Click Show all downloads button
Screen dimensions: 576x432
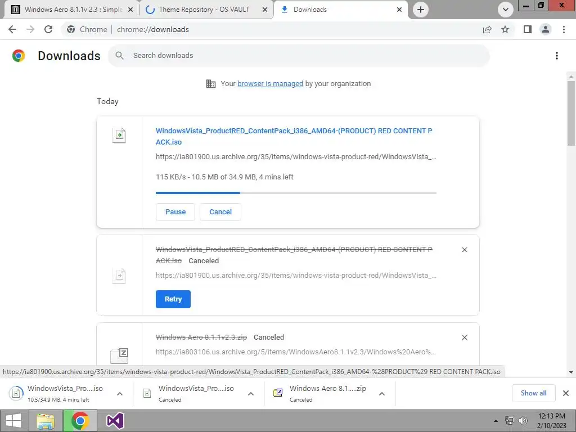533,393
